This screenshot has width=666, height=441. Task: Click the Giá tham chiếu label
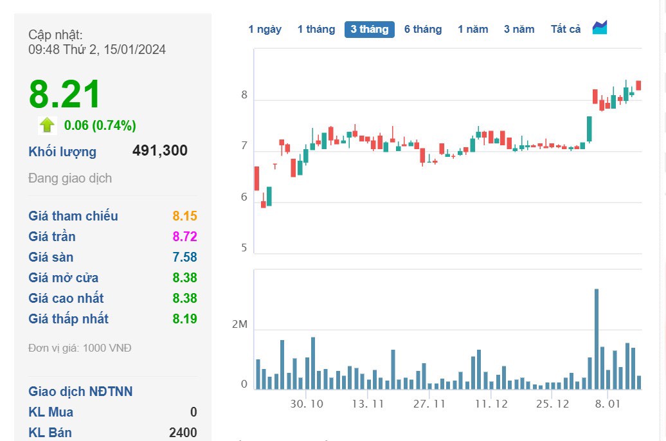[73, 216]
